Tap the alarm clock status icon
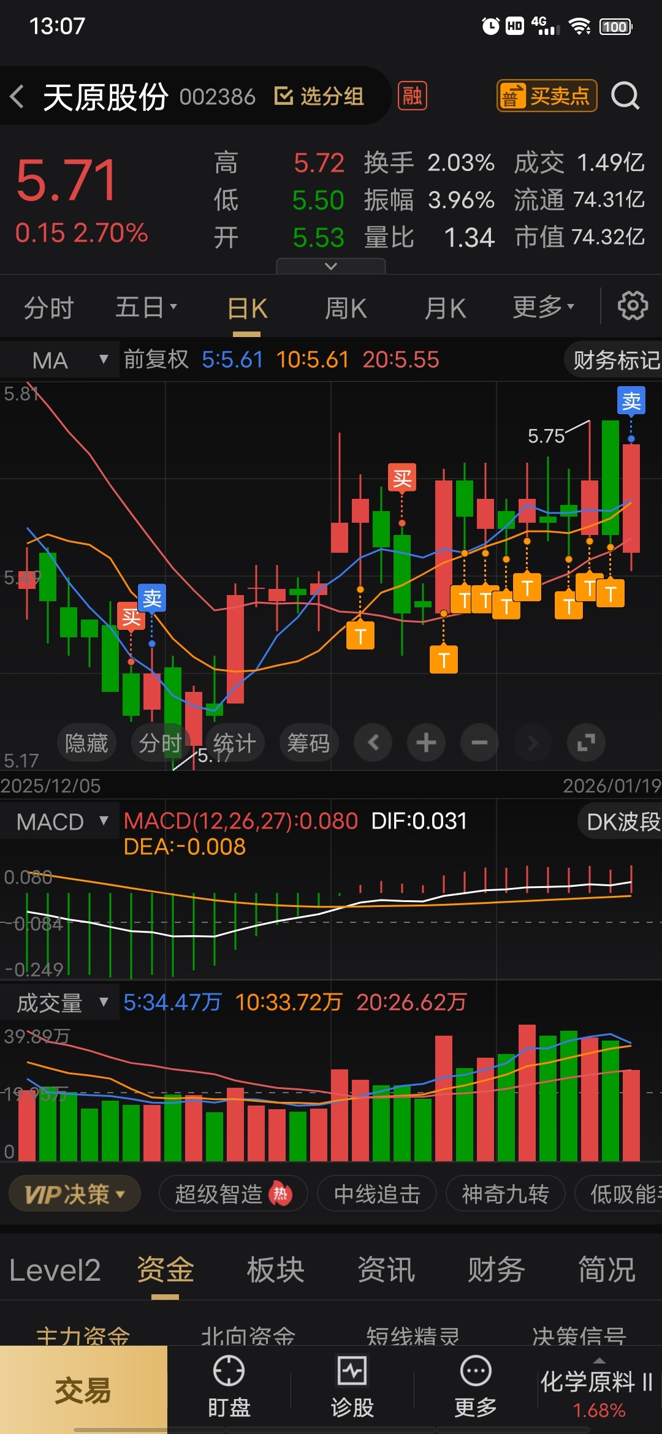This screenshot has width=662, height=1434. point(490,26)
